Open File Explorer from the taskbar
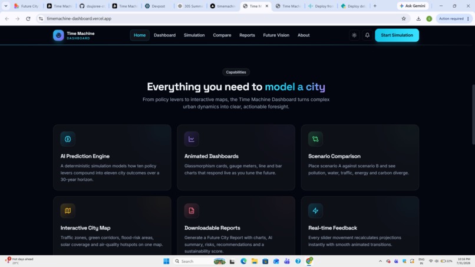Screen dimensions: 475x267 255,261
